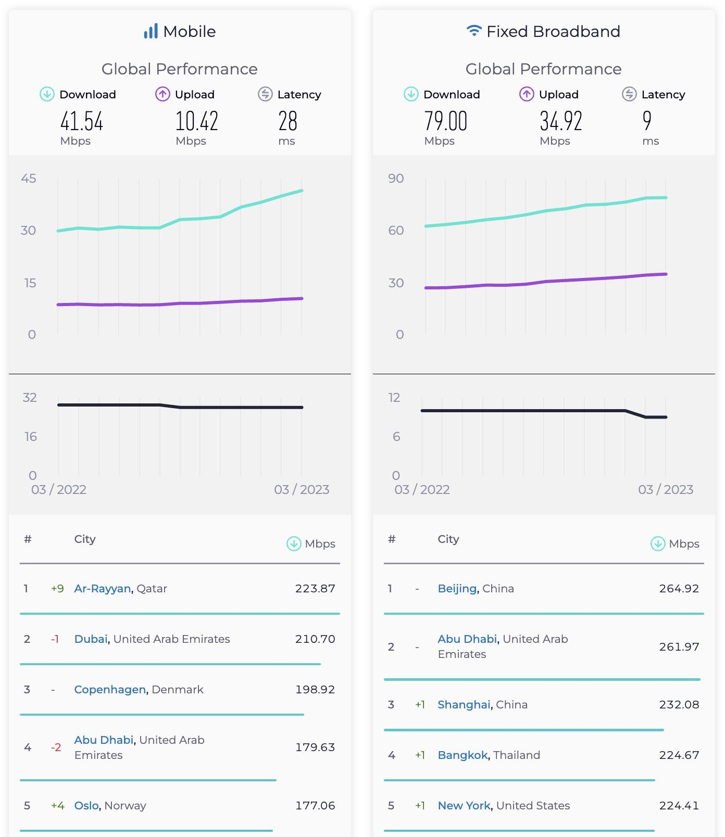Open the Dubai city link
The height and width of the screenshot is (837, 725).
pos(91,639)
